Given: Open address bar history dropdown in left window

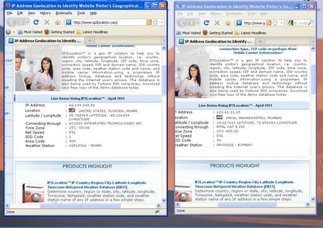Looking at the screenshot, I should (161, 22).
